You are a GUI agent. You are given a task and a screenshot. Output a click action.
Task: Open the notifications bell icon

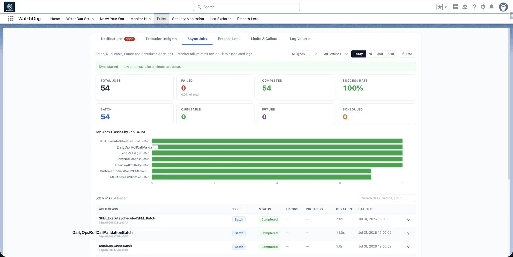coord(492,7)
